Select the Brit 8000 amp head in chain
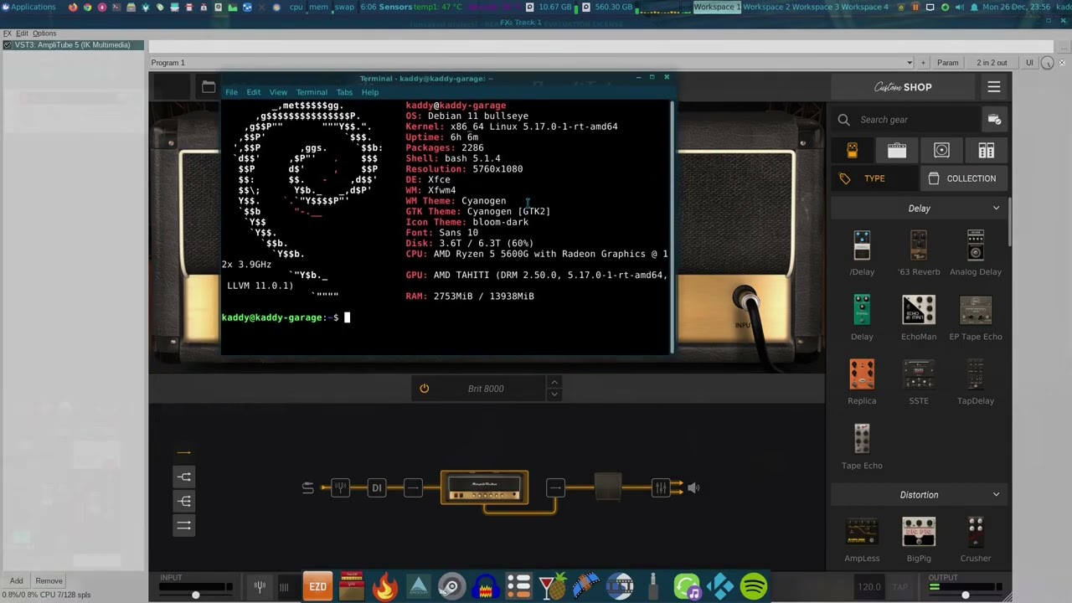The image size is (1072, 603). coord(484,487)
